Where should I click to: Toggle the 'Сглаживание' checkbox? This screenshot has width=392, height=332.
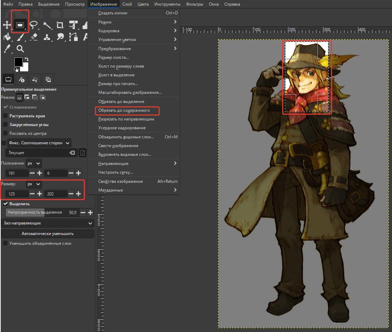5,107
